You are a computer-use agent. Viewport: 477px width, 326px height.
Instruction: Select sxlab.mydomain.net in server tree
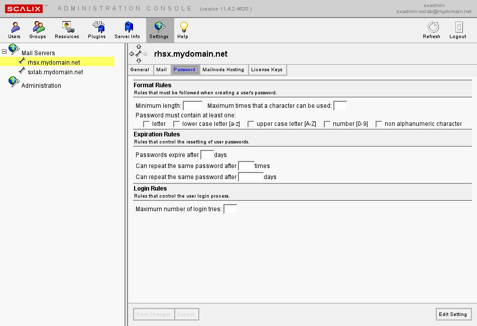55,72
